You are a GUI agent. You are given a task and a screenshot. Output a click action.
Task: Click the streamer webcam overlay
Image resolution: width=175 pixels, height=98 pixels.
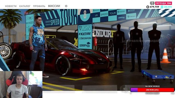pyautogui.click(x=21, y=85)
